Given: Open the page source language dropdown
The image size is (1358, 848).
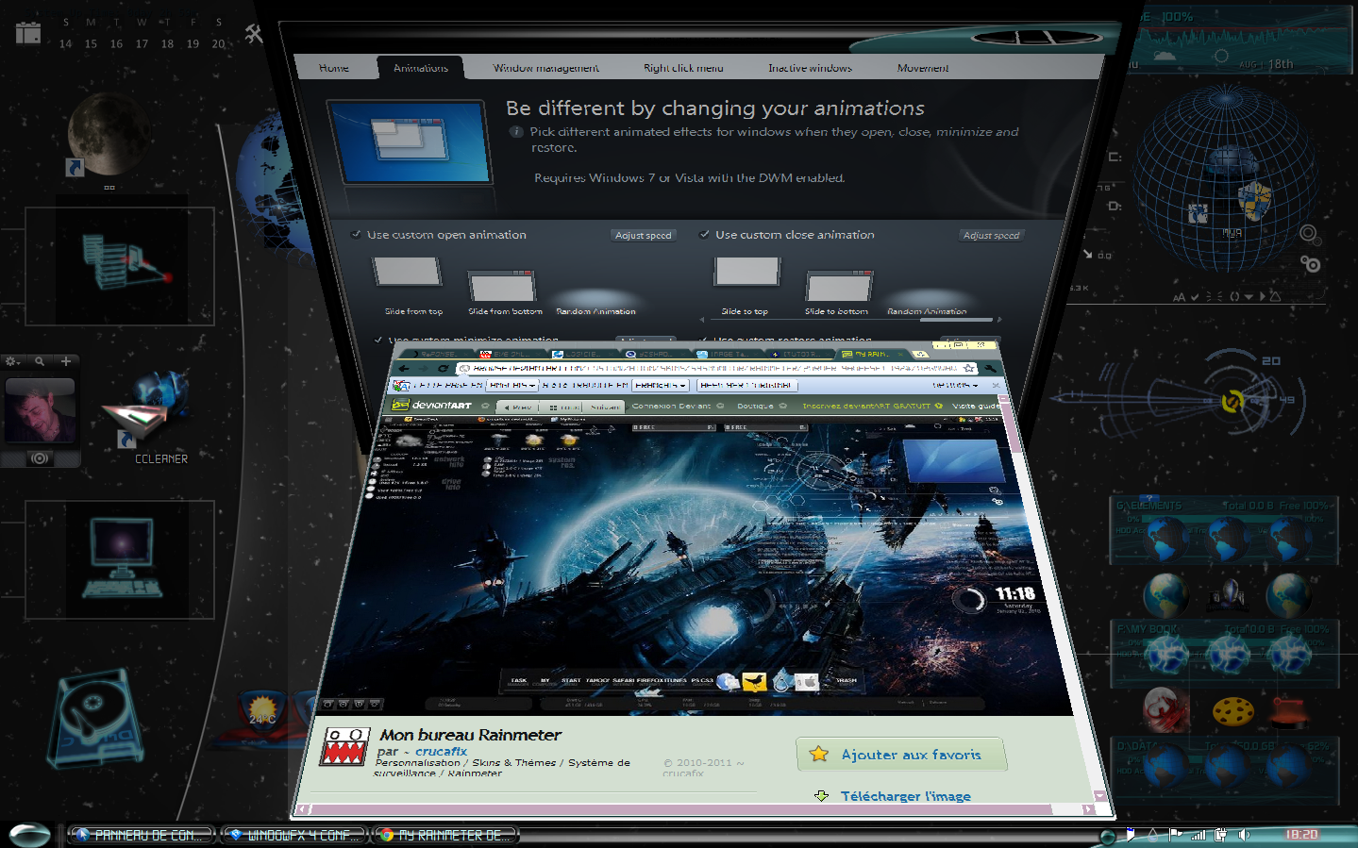Looking at the screenshot, I should [x=511, y=385].
